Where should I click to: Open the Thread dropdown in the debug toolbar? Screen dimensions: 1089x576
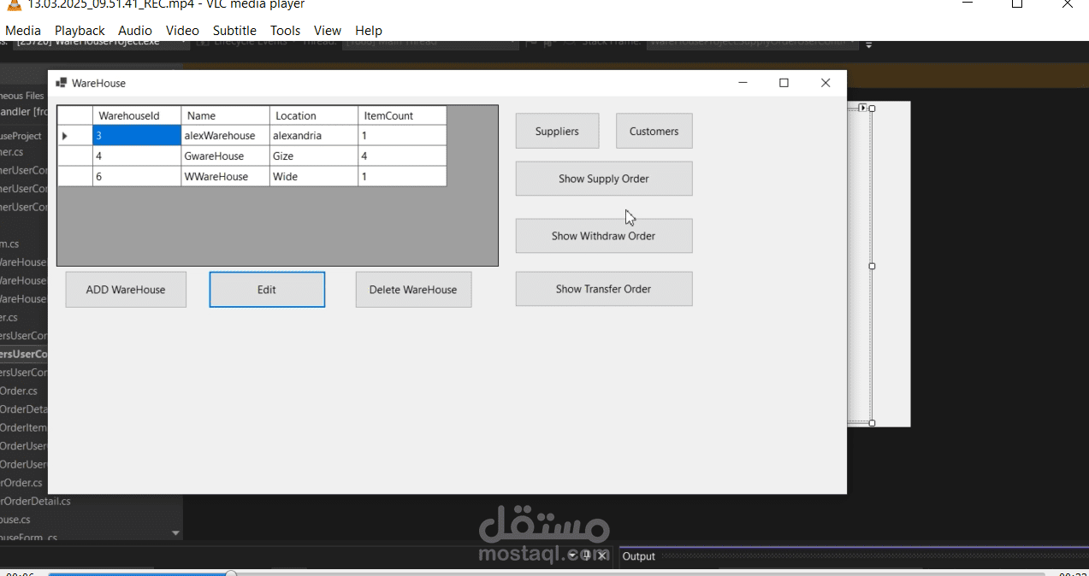(x=512, y=41)
